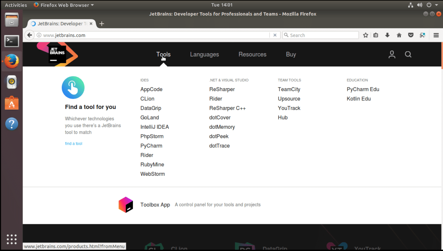Open the dotMemory link

pos(222,127)
